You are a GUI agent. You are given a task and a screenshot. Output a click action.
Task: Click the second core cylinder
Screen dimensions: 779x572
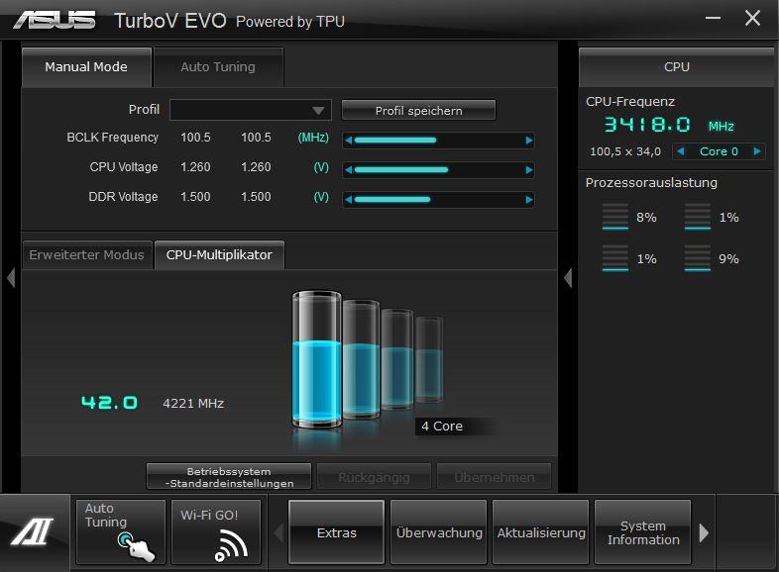tap(361, 359)
